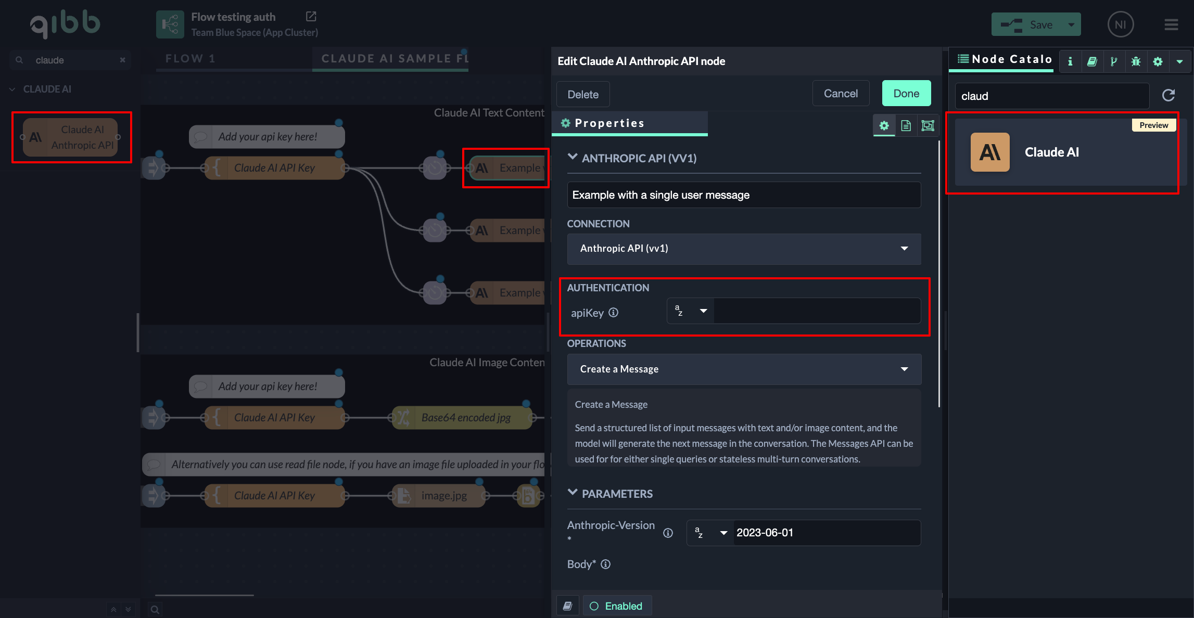Open node appearance settings icon
This screenshot has height=618, width=1194.
[x=928, y=125]
